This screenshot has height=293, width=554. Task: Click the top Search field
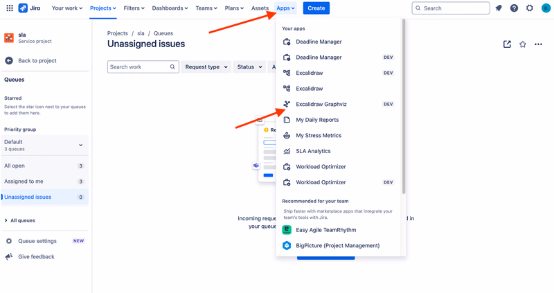click(451, 8)
